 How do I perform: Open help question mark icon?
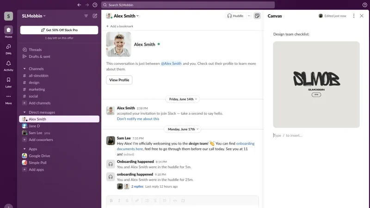pos(364,5)
